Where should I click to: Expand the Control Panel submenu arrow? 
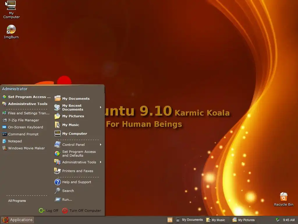point(100,145)
